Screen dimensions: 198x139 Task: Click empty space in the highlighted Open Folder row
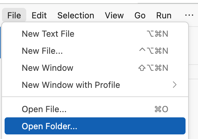(131, 126)
